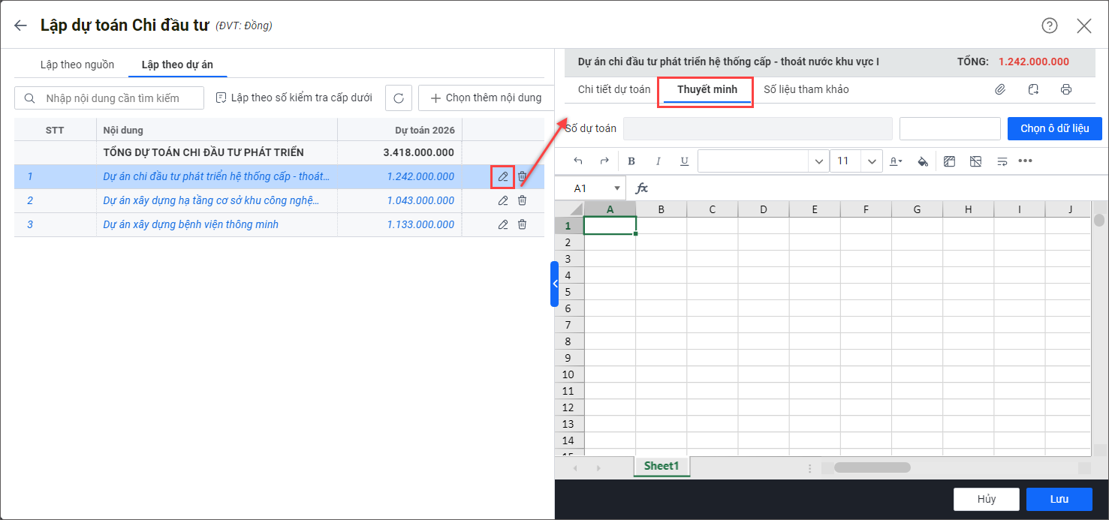Viewport: 1109px width, 520px height.
Task: Click the paperclip attachment icon
Action: point(1000,89)
